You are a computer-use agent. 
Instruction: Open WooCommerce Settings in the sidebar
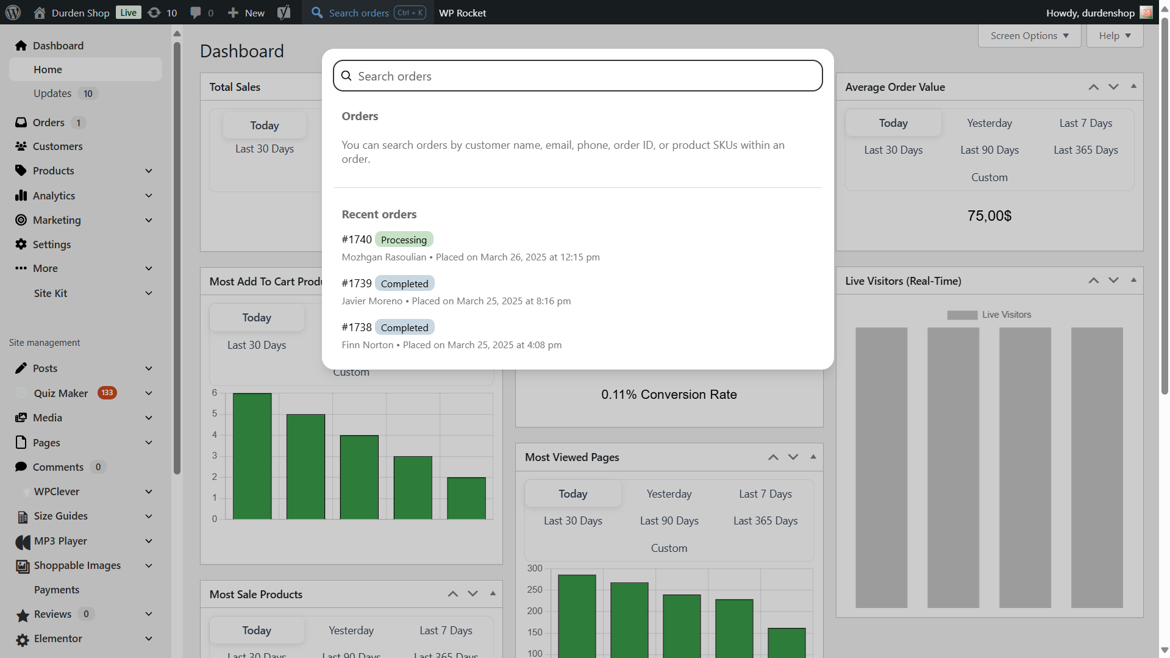[51, 244]
